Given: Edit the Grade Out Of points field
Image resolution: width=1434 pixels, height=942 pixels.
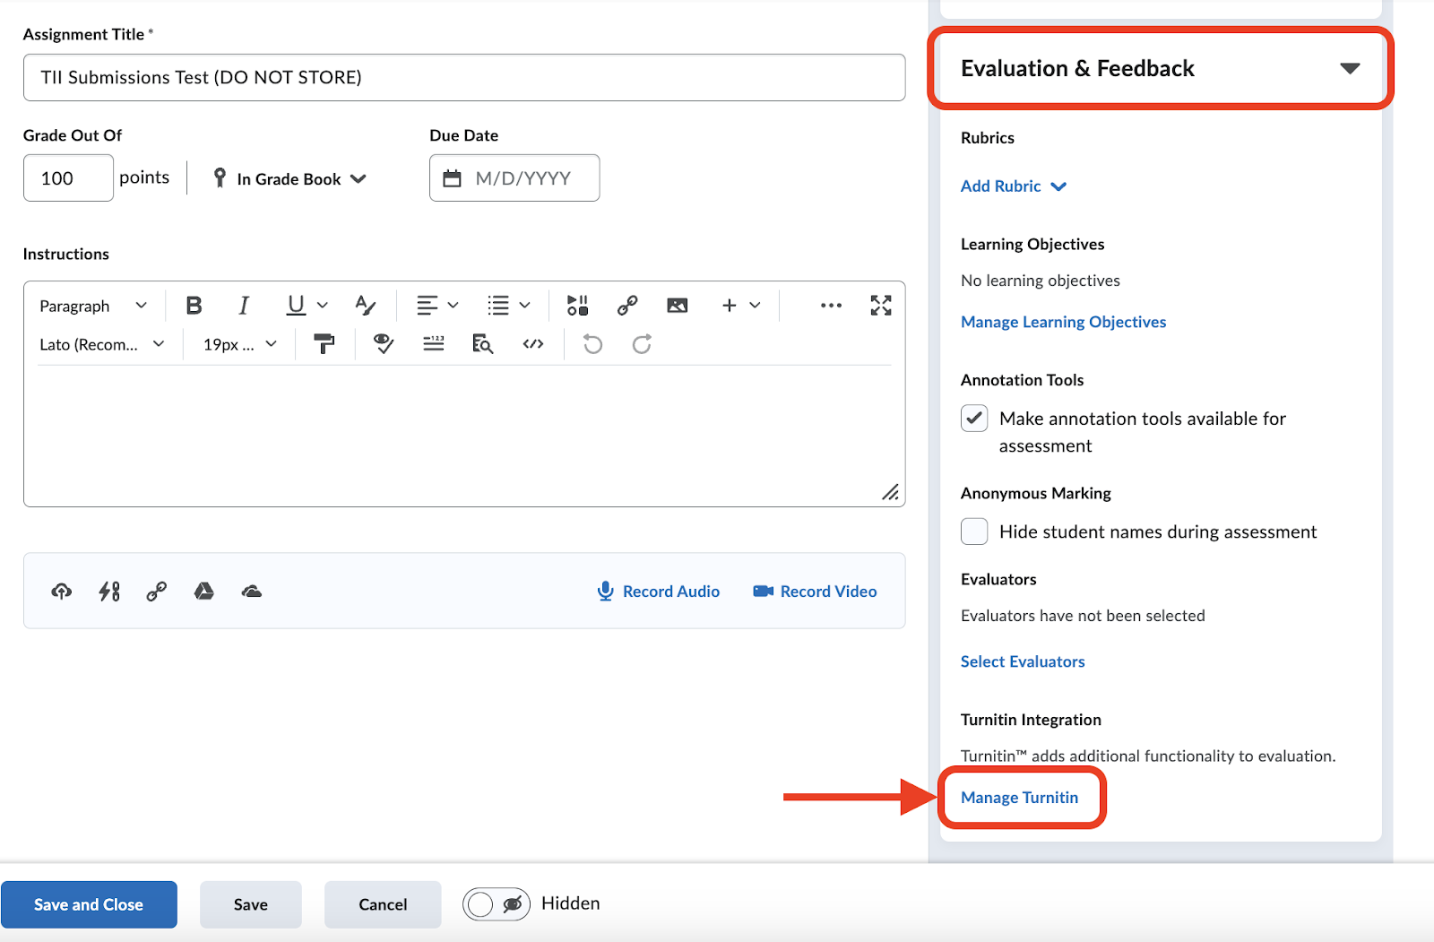Looking at the screenshot, I should tap(68, 177).
